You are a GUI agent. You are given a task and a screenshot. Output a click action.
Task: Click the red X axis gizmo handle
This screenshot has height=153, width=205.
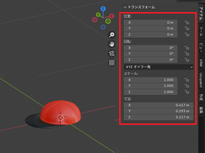pyautogui.click(x=111, y=16)
